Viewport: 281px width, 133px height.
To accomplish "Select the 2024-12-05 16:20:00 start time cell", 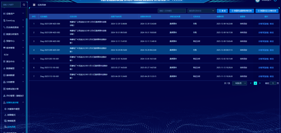I will (x=119, y=59).
